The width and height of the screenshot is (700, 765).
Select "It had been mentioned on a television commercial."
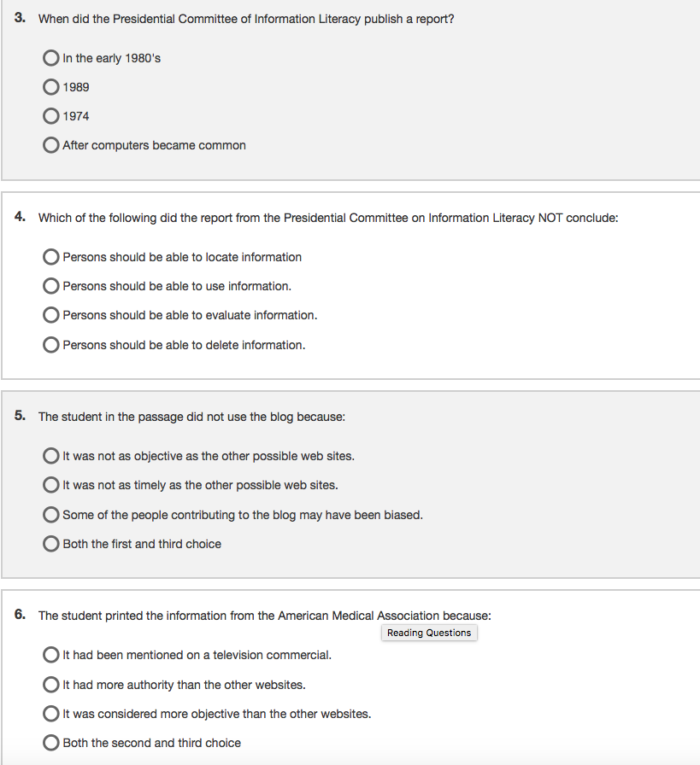point(50,655)
